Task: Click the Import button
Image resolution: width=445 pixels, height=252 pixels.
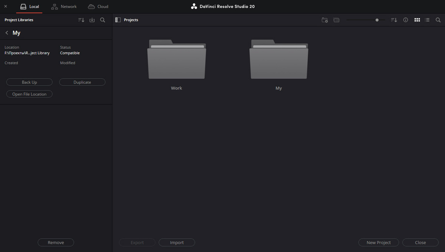Action: [177, 242]
